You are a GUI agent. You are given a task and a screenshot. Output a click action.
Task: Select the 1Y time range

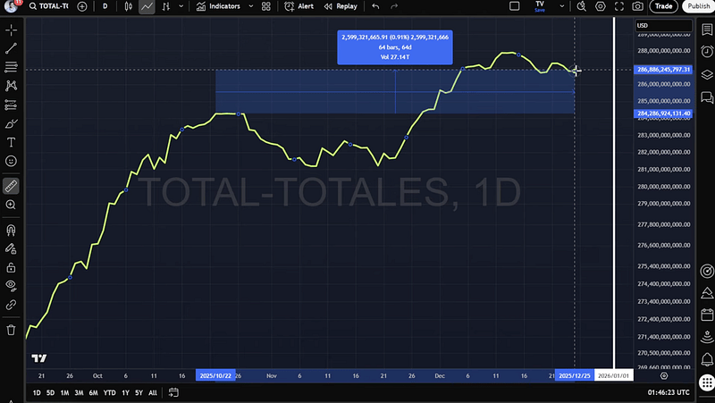(125, 392)
